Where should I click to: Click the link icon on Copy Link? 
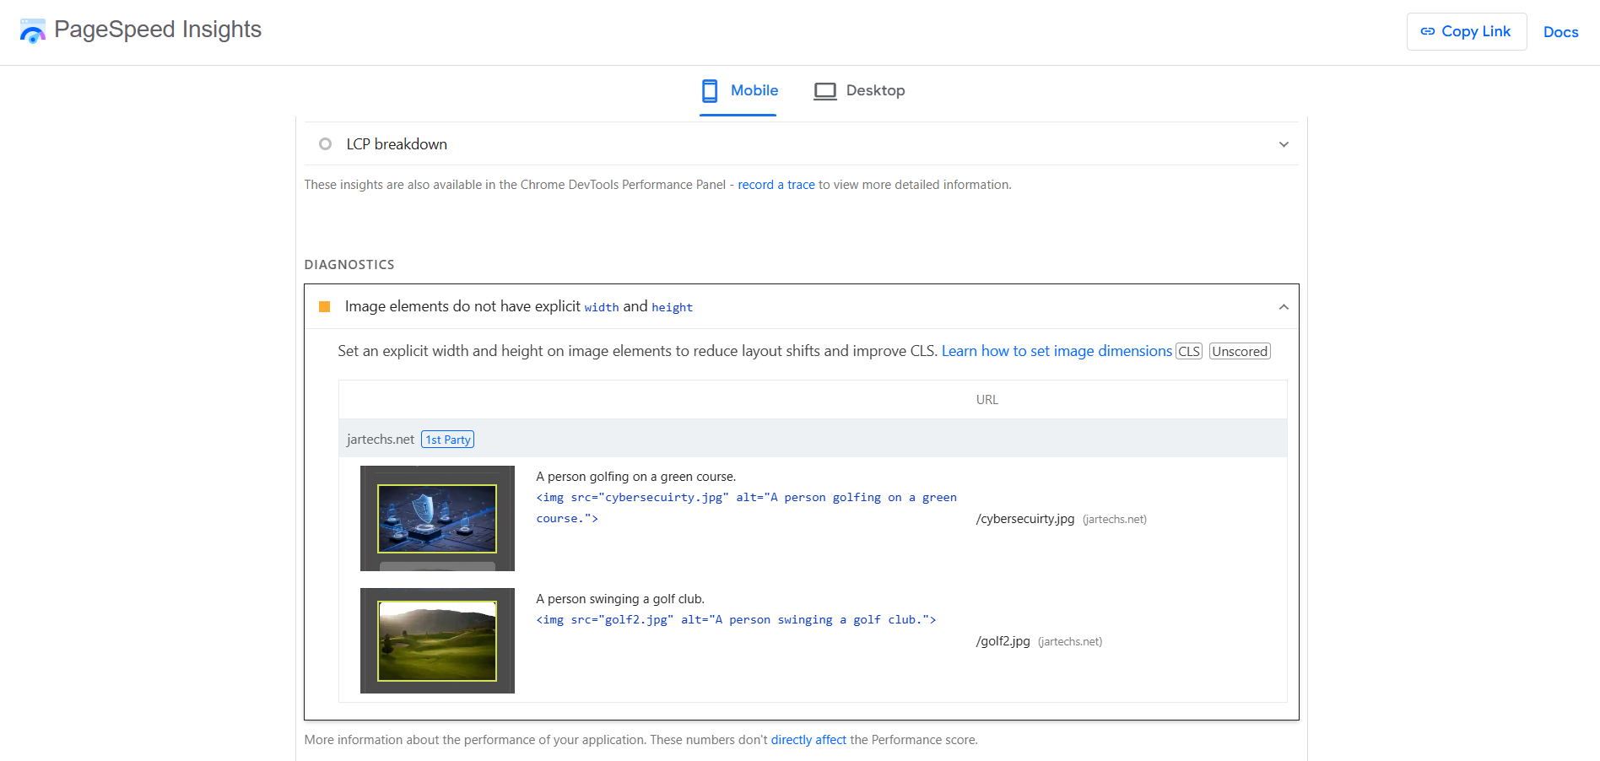1428,30
